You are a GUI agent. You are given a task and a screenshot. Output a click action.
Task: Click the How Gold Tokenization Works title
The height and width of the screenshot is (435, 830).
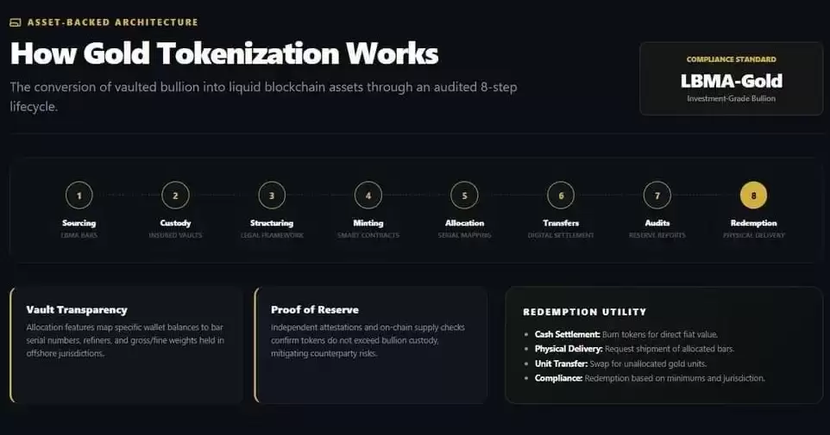point(224,53)
